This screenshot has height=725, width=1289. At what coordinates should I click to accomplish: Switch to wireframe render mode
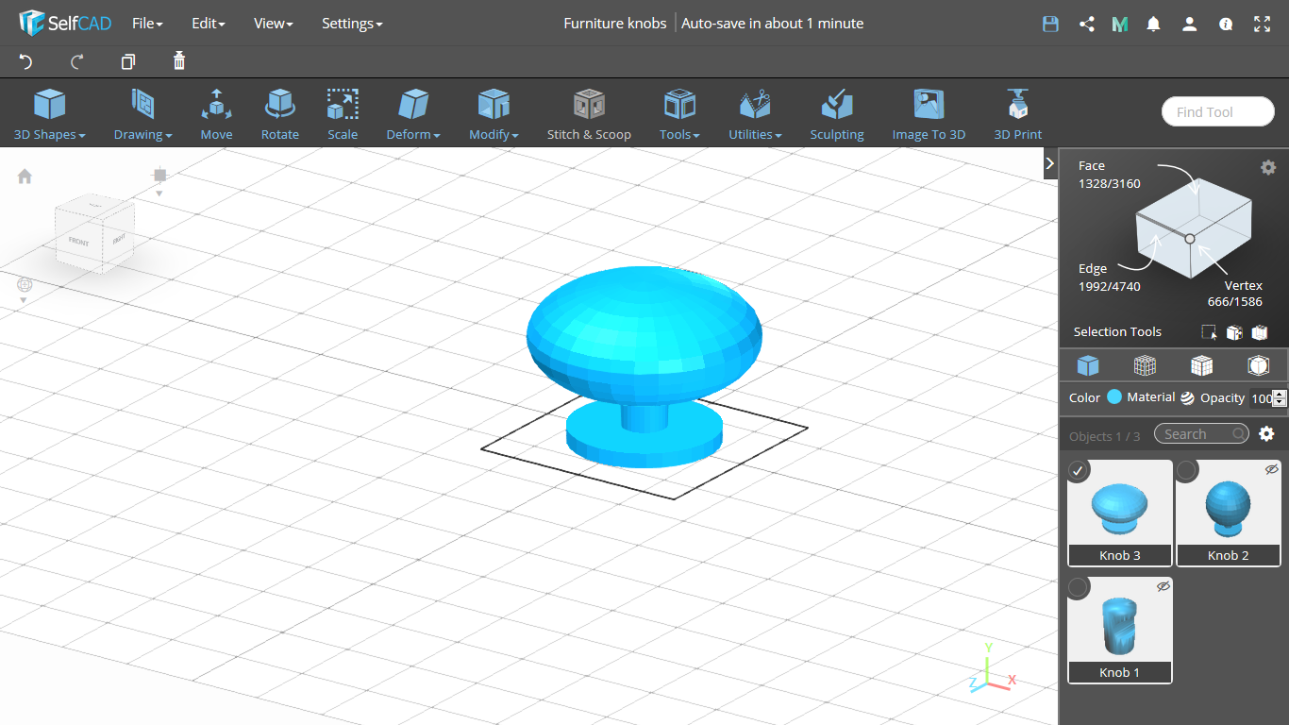pos(1145,365)
